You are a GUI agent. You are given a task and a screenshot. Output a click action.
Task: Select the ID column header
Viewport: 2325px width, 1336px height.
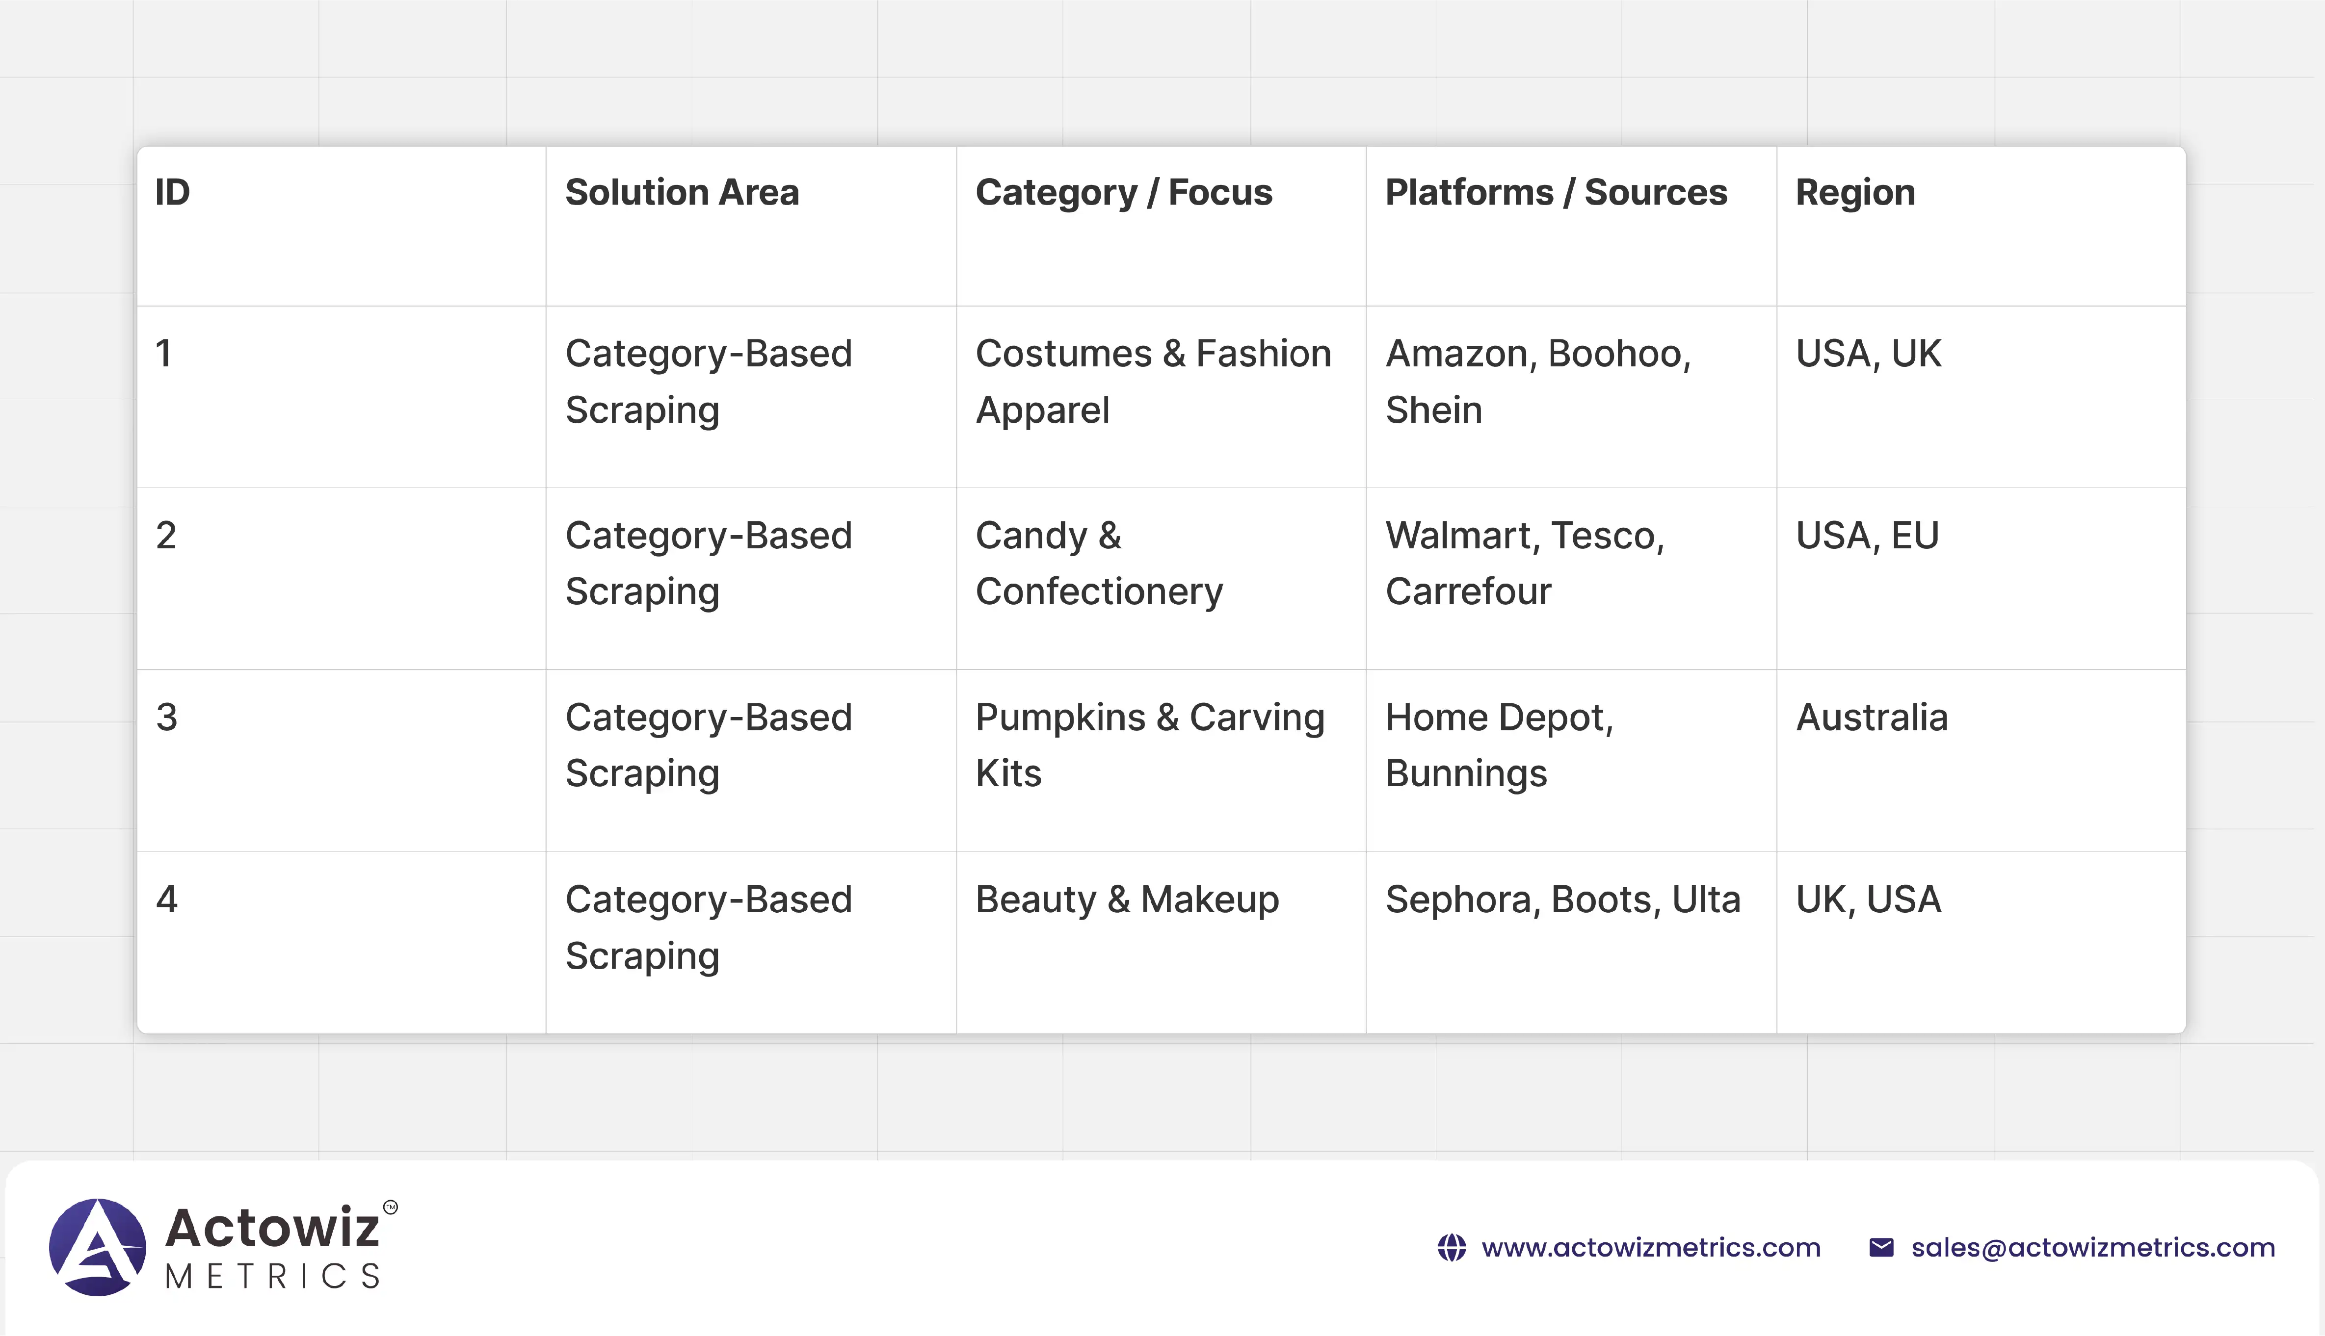[x=173, y=193]
